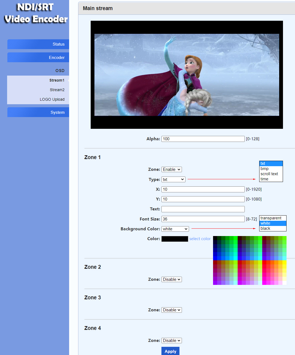Click the video preview thumbnail
Viewport: 295px width, 355px height.
coord(187,75)
